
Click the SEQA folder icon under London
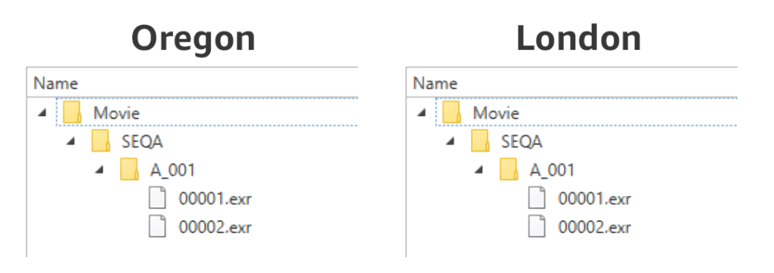point(480,142)
